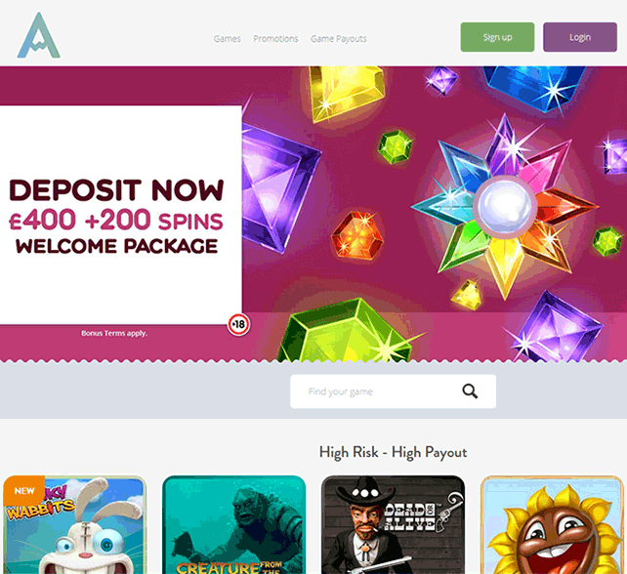The image size is (627, 574).
Task: Click the magnifying glass search icon
Action: tap(470, 390)
